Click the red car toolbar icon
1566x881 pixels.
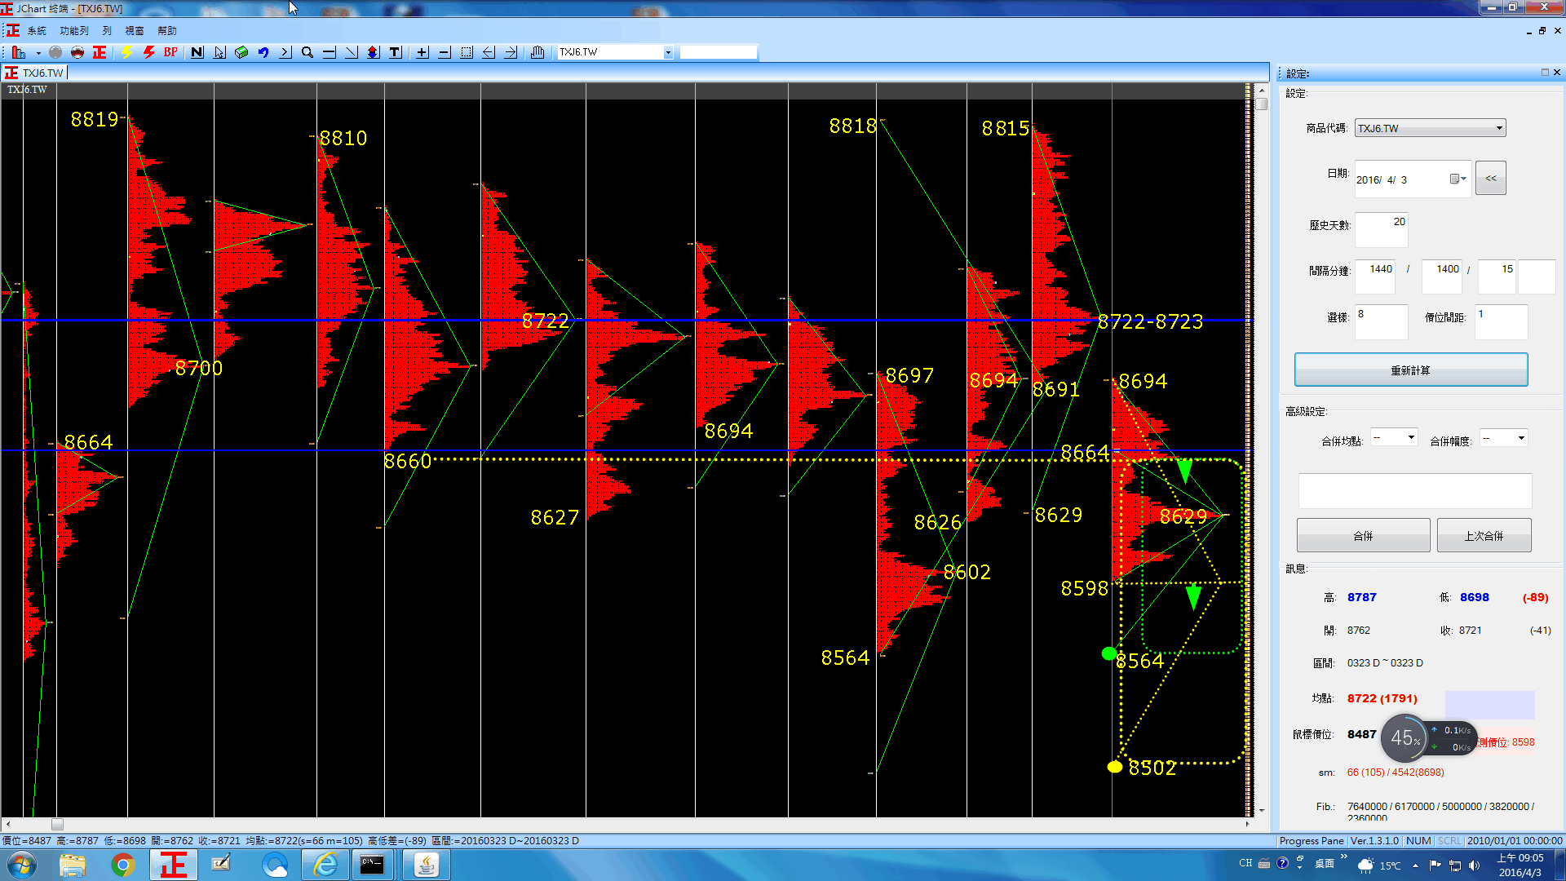[77, 52]
